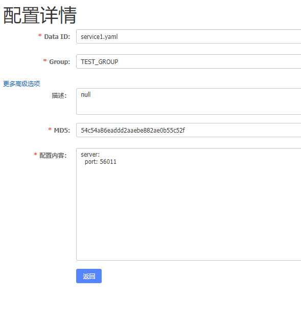
Task: Click the 描述 textarea containing null
Action: 189,101
